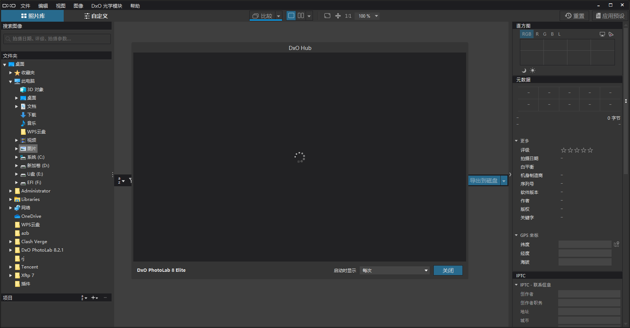
Task: Show the RGB histogram channel
Action: 527,34
